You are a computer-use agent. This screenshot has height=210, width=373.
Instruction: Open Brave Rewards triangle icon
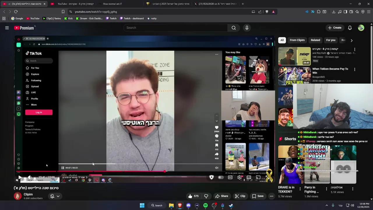[273, 12]
